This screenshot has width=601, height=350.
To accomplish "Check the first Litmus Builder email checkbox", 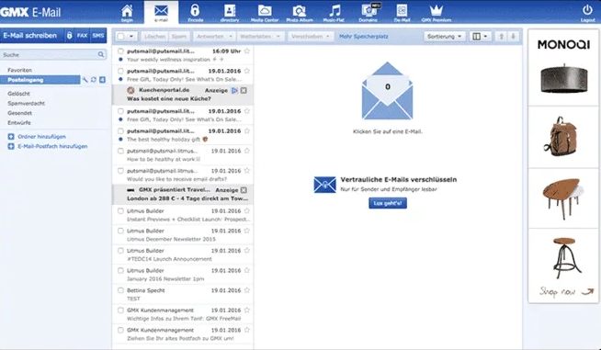I will [x=120, y=211].
